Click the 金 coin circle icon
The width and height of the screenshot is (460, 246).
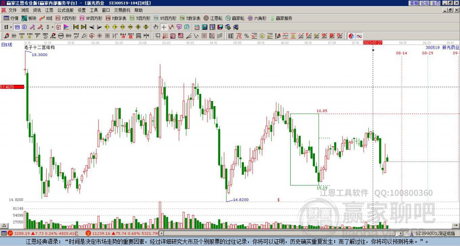click(262, 36)
